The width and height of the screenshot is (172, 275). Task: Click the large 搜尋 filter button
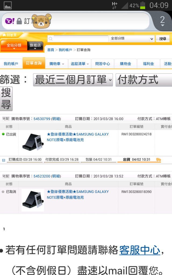pyautogui.click(x=6, y=99)
